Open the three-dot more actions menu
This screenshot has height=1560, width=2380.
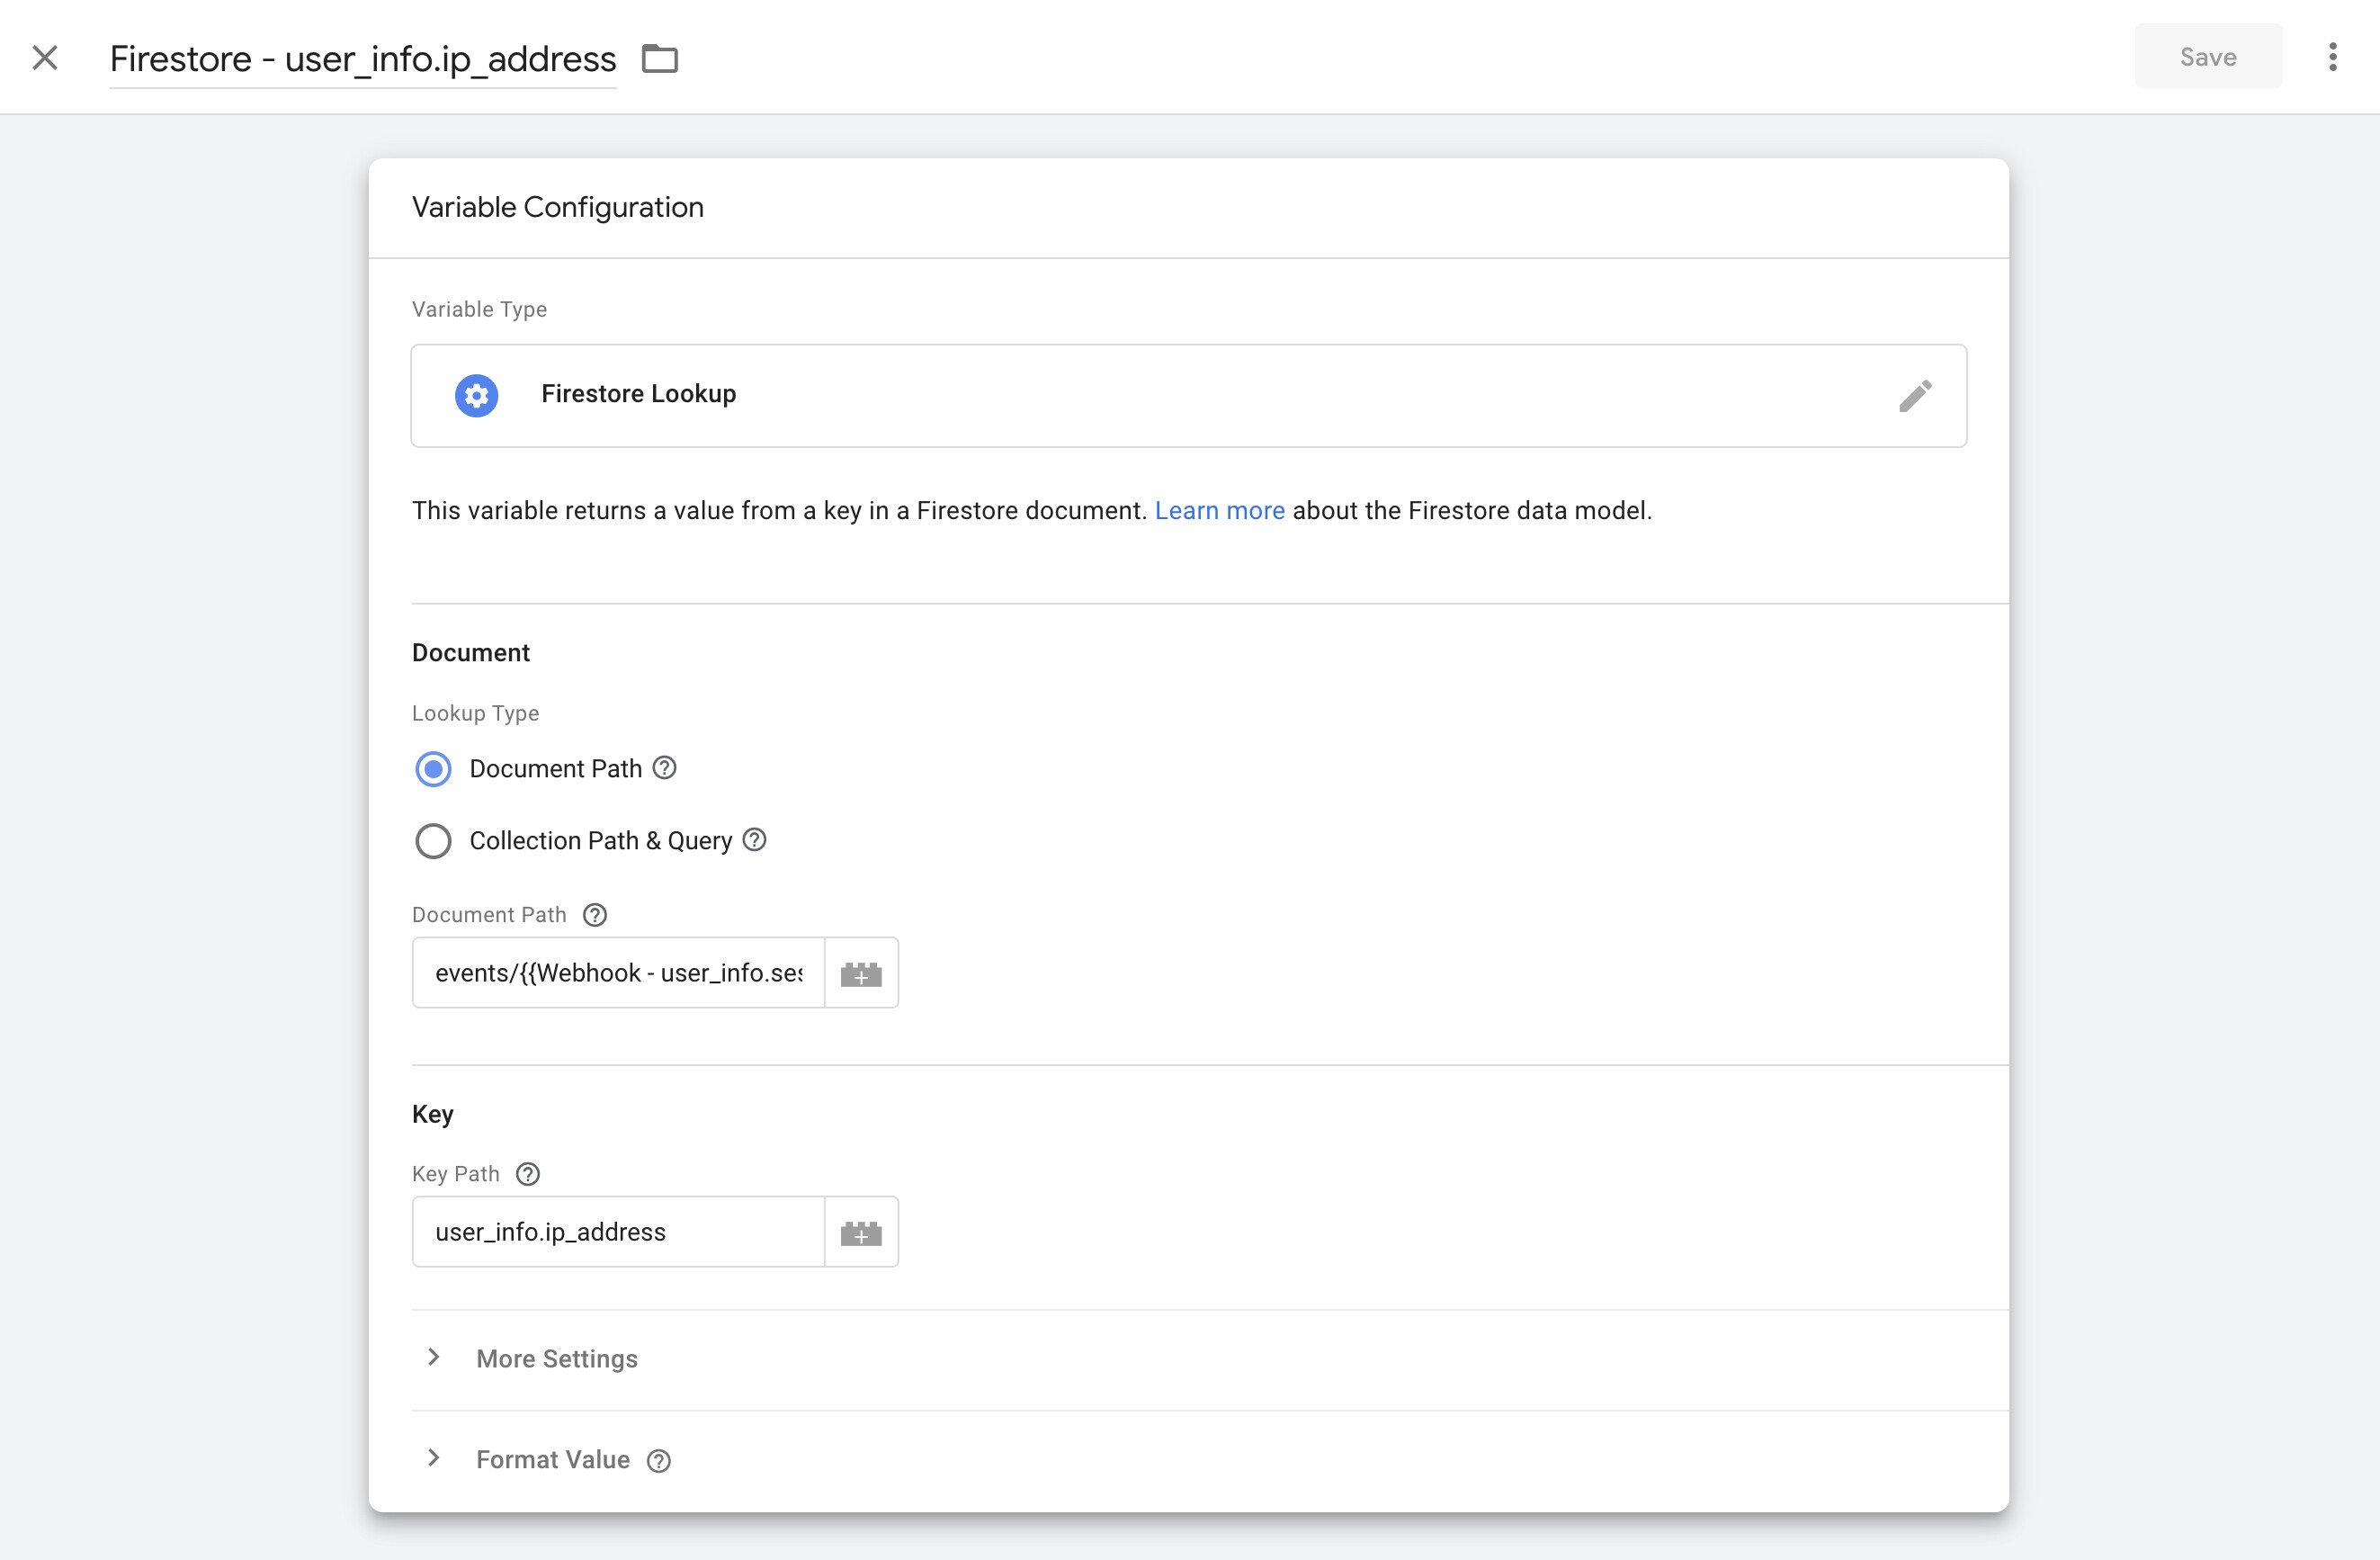2332,57
